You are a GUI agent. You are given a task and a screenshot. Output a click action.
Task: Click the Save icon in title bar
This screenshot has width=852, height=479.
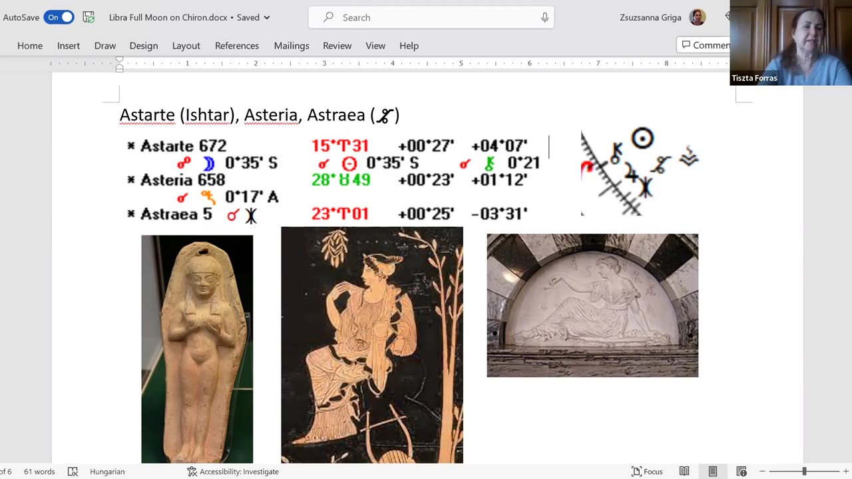coord(89,17)
